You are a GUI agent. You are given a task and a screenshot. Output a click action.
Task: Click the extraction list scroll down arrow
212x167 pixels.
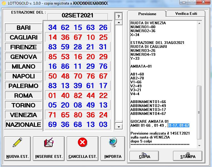[x=119, y=127]
